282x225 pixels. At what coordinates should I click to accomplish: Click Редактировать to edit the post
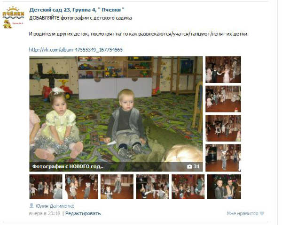click(83, 214)
